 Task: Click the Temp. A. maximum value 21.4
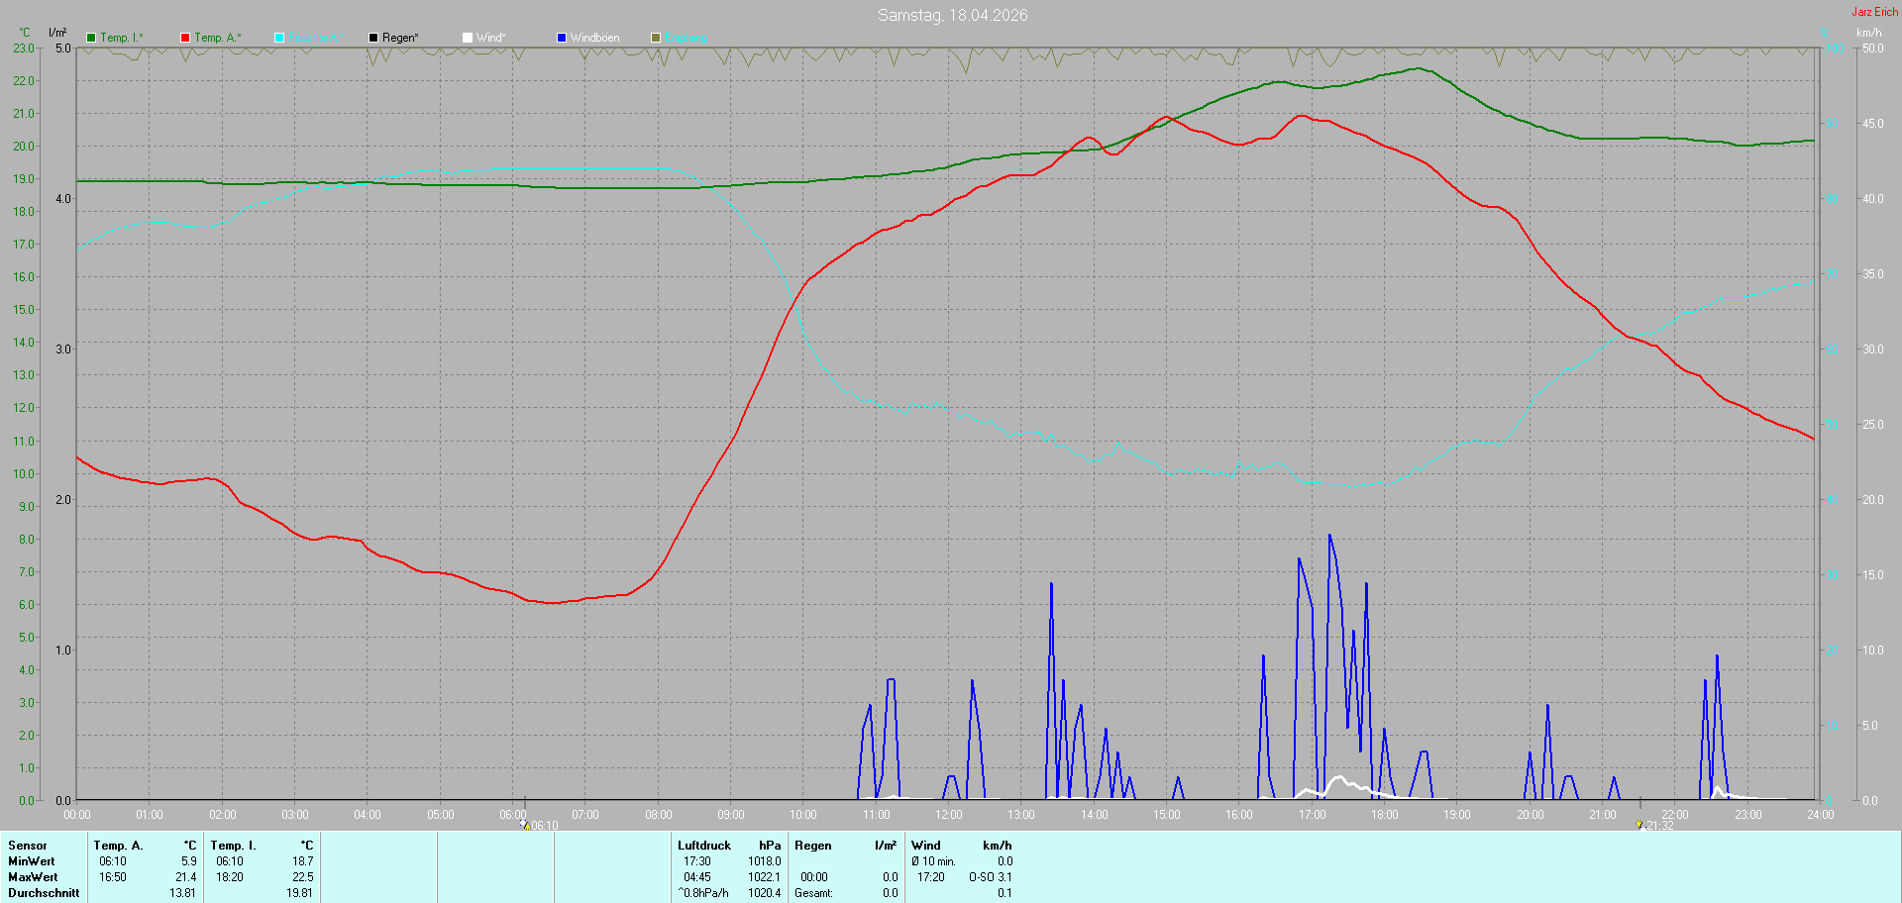186,877
